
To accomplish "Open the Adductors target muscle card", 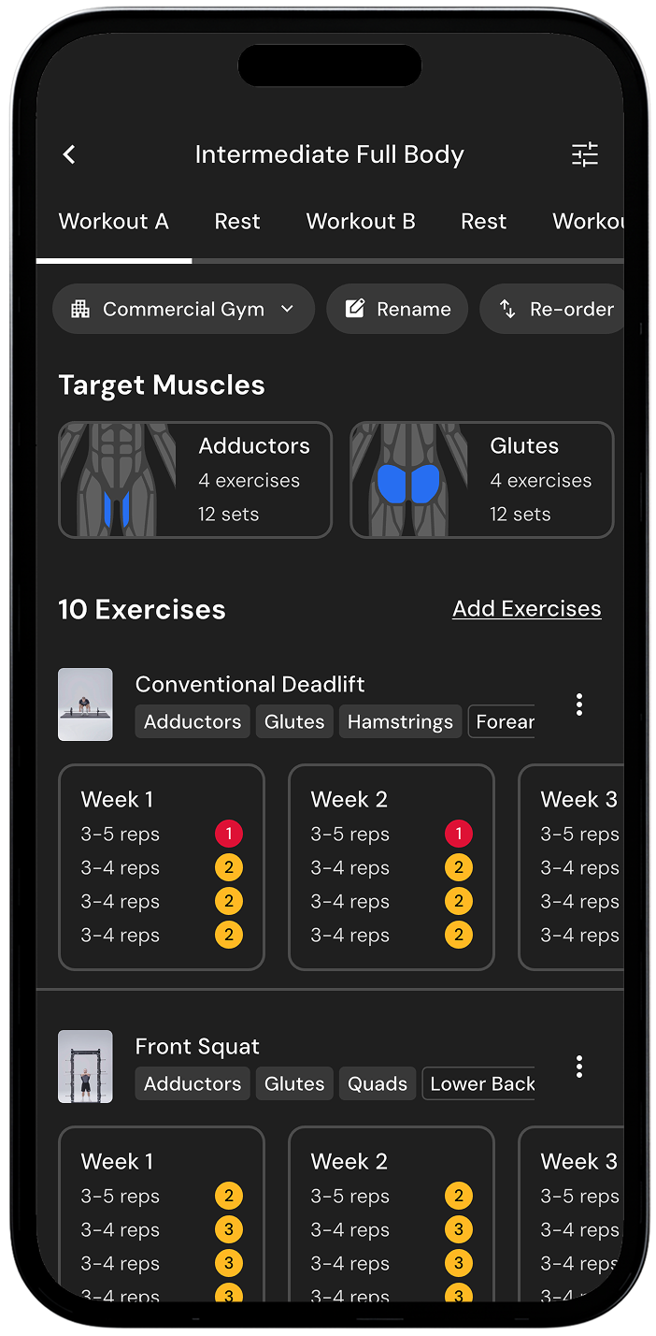I will click(x=195, y=480).
